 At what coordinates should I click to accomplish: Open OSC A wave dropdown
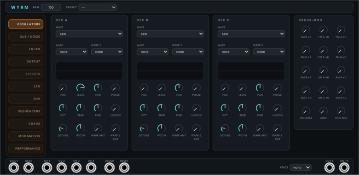coord(89,34)
